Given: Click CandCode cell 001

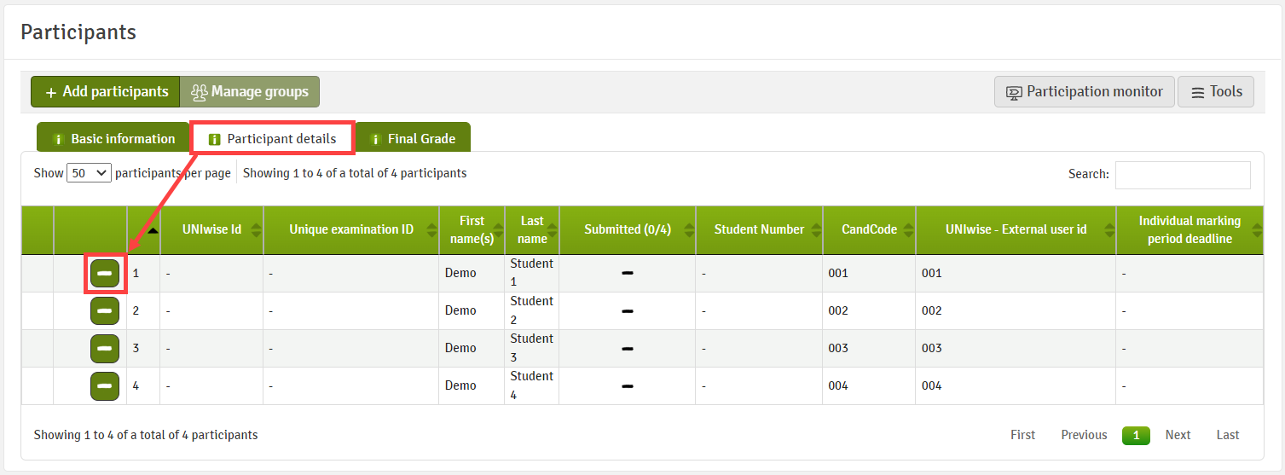Looking at the screenshot, I should pyautogui.click(x=869, y=273).
